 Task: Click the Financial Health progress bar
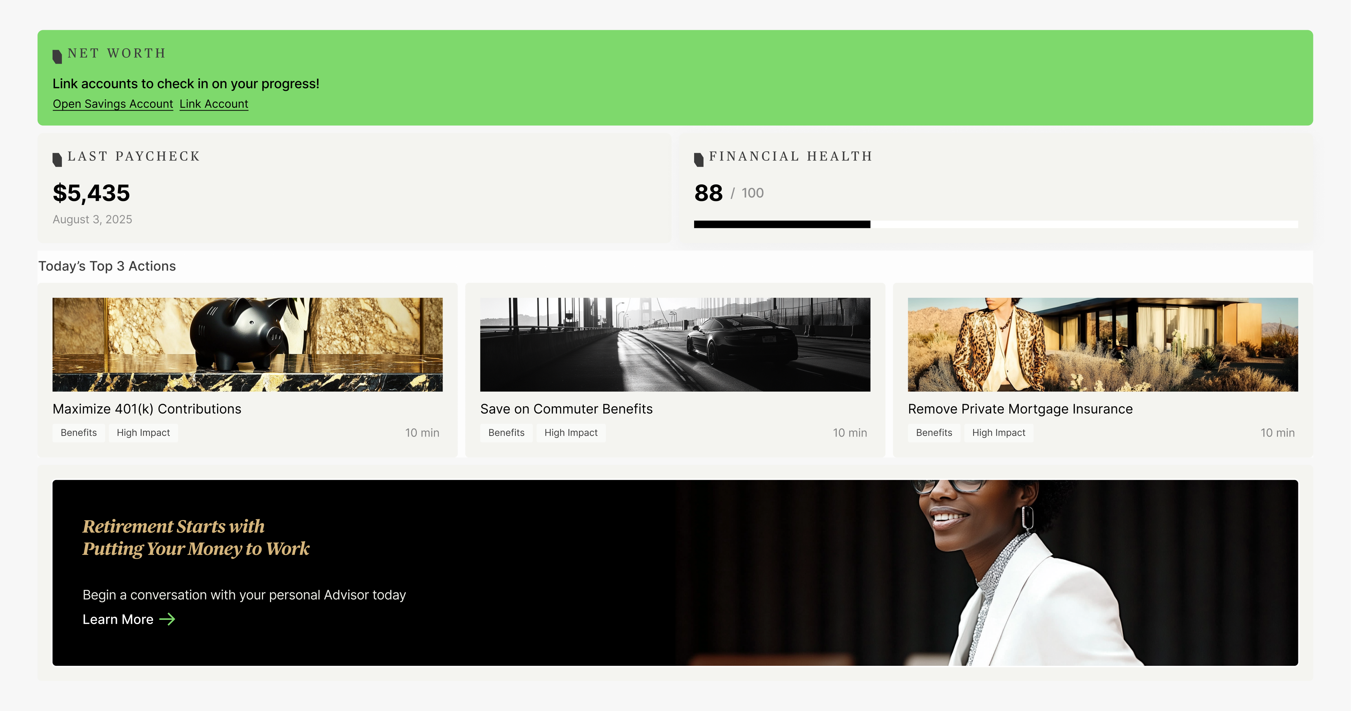point(995,224)
